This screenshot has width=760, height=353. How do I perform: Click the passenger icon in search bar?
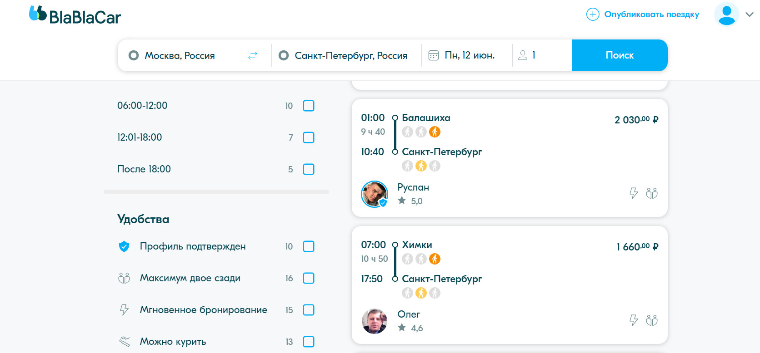point(523,55)
